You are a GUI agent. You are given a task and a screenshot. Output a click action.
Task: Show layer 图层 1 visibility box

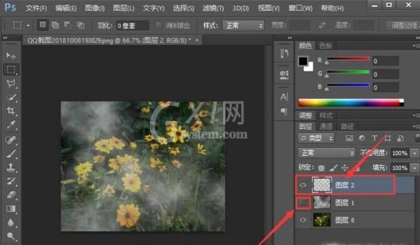(303, 202)
